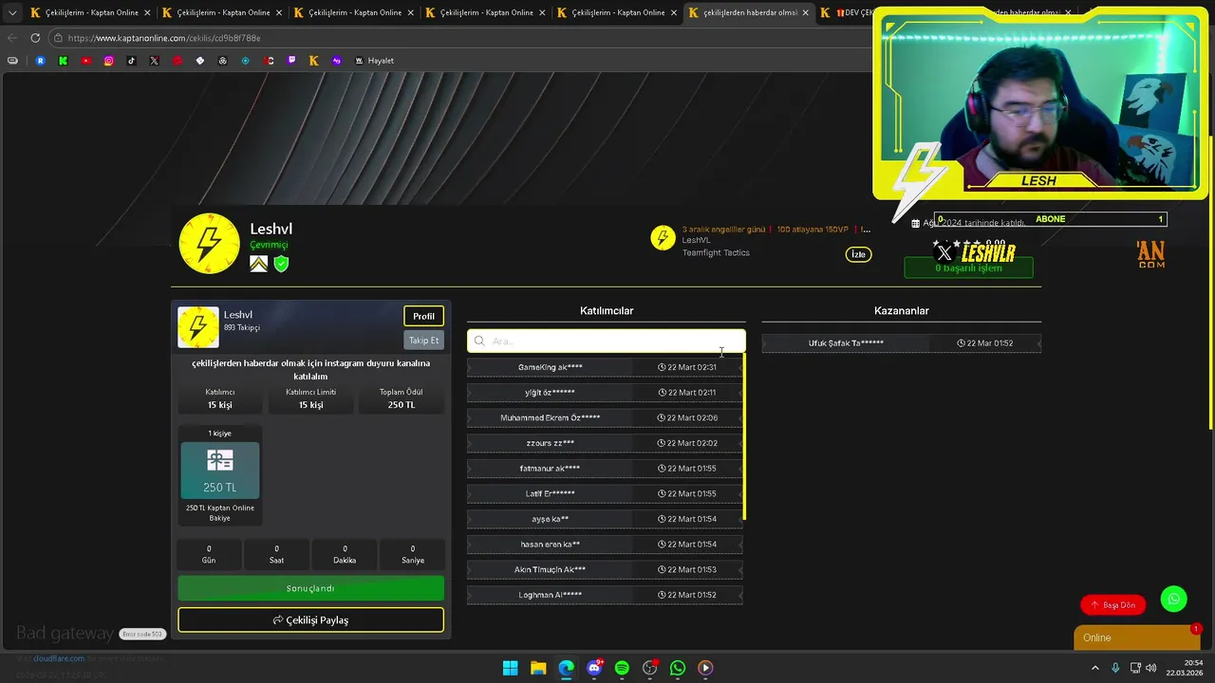Click the rank chevron badge under Leshvl
Viewport: 1215px width, 683px height.
click(x=258, y=264)
